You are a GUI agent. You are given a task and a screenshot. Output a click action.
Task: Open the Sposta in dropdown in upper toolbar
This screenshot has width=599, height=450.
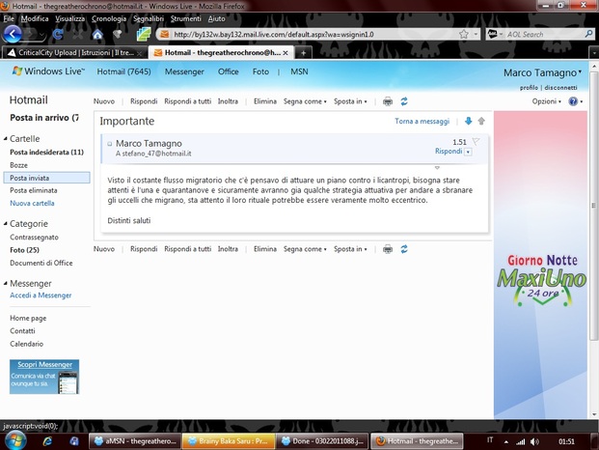[350, 101]
